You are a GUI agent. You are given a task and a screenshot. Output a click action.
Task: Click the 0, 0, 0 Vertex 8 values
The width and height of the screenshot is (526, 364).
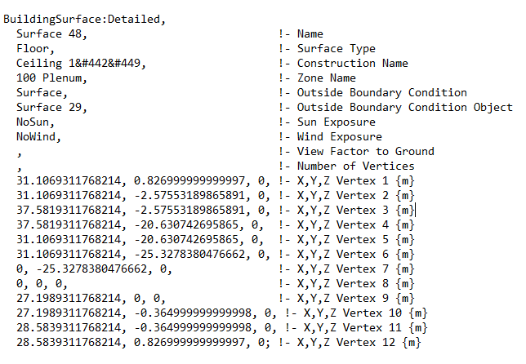42,284
